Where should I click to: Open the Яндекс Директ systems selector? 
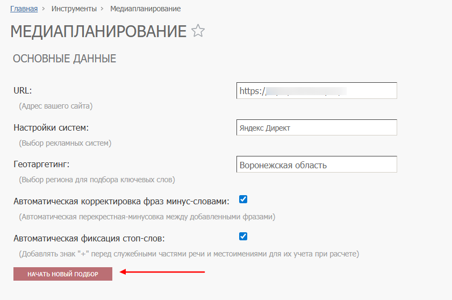pos(317,128)
